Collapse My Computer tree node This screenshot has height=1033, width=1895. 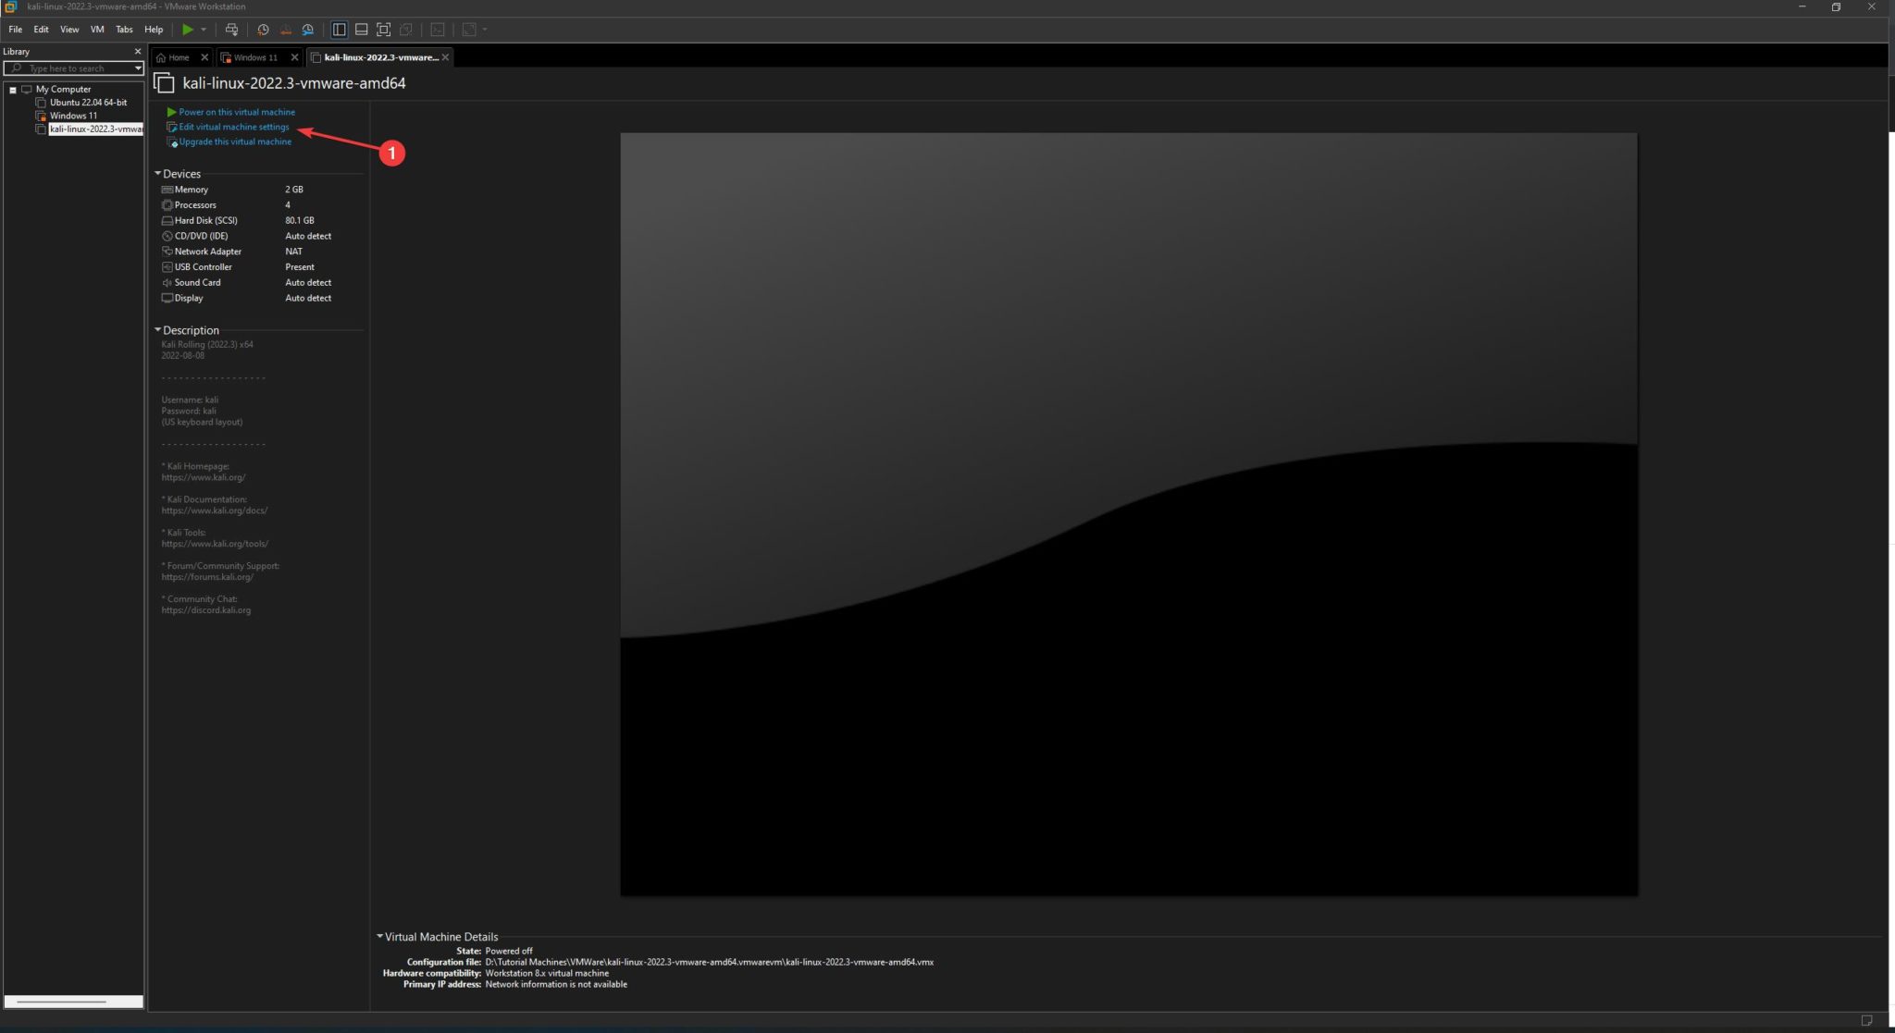click(x=13, y=90)
